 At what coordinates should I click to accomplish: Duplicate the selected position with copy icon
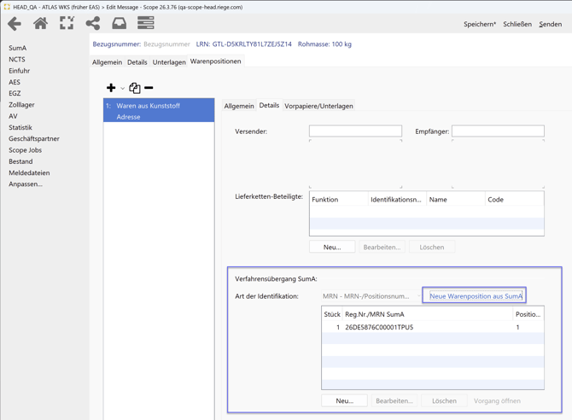click(x=135, y=88)
